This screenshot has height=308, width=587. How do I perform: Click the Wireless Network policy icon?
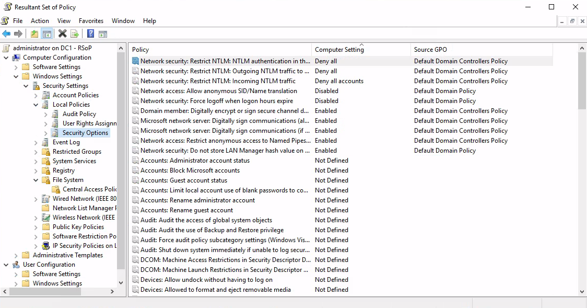(x=45, y=218)
